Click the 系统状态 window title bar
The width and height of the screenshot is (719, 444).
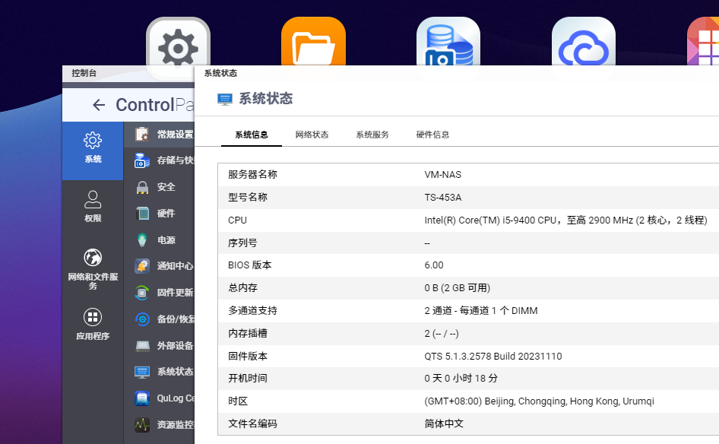tap(457, 73)
